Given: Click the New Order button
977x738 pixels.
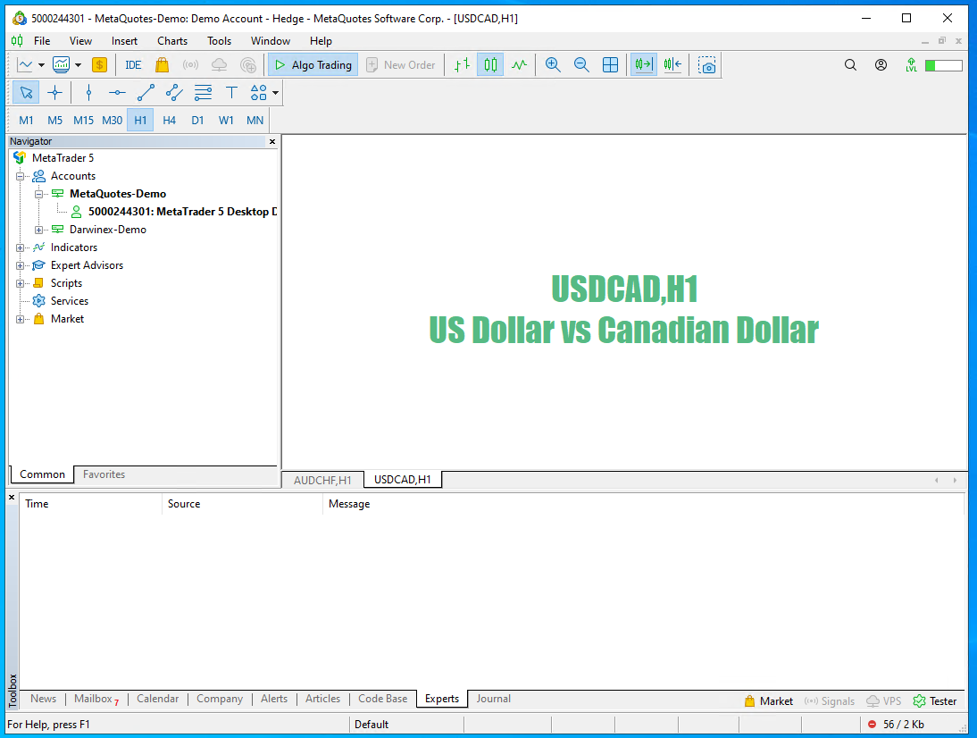Looking at the screenshot, I should coord(401,65).
